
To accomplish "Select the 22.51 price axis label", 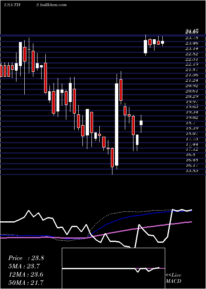I will pyautogui.click(x=192, y=59).
